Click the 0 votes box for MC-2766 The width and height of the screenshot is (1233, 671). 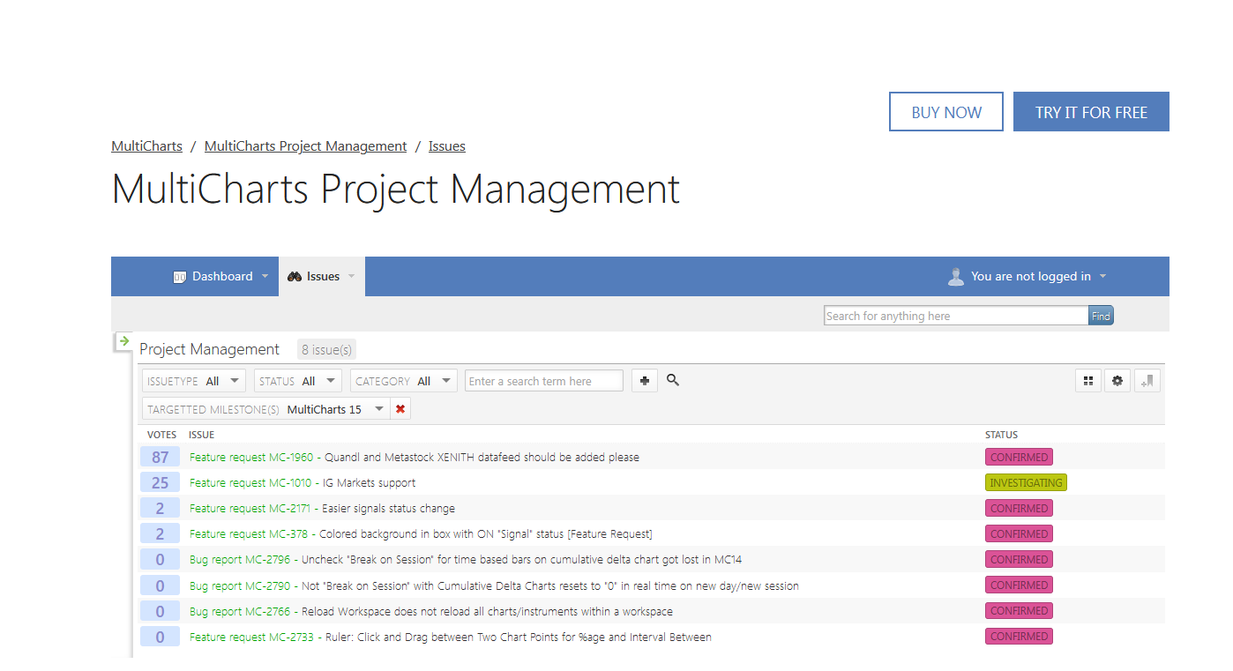(160, 612)
